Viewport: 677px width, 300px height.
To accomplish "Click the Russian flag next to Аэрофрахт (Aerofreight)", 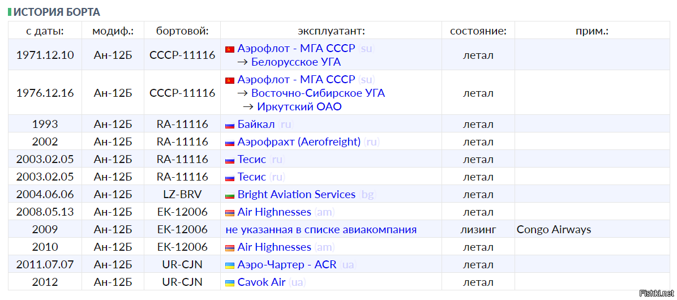I will click(230, 143).
